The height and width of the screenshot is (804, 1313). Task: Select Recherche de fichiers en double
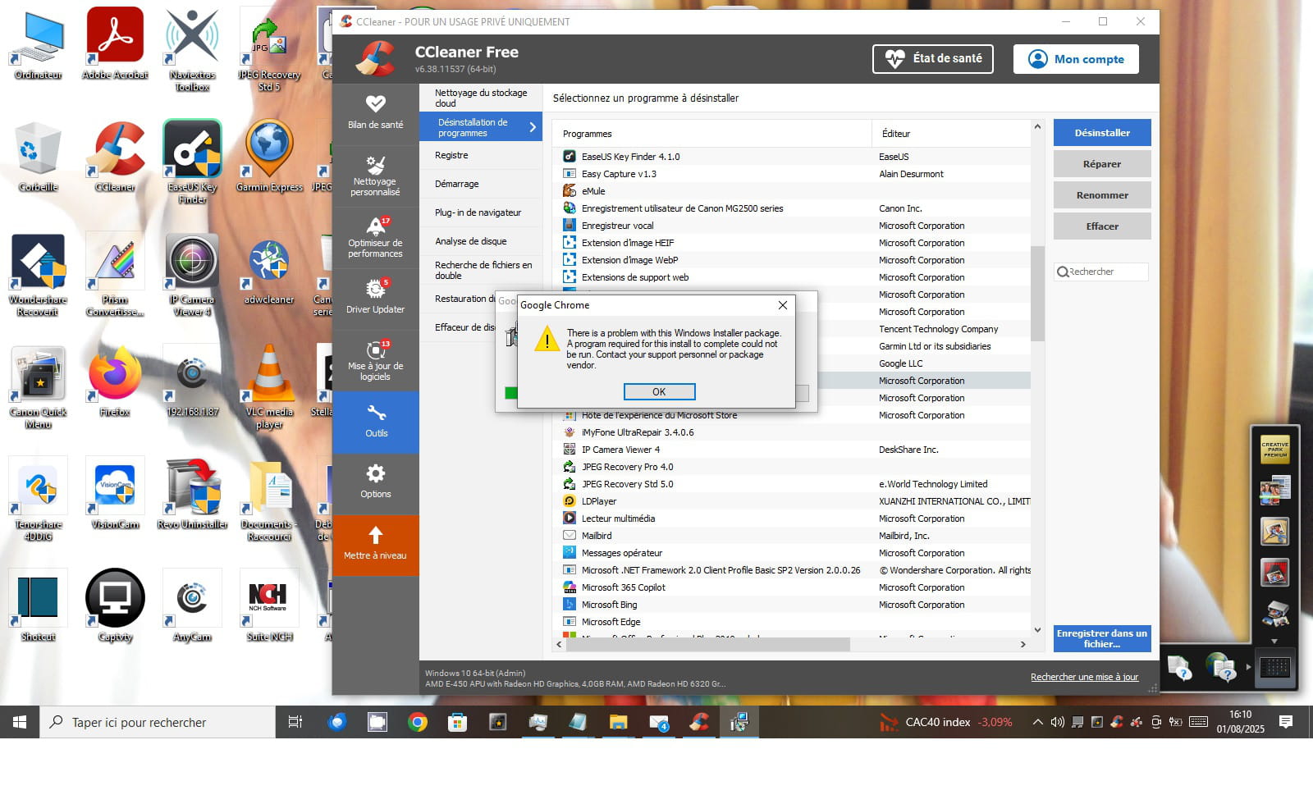click(481, 270)
